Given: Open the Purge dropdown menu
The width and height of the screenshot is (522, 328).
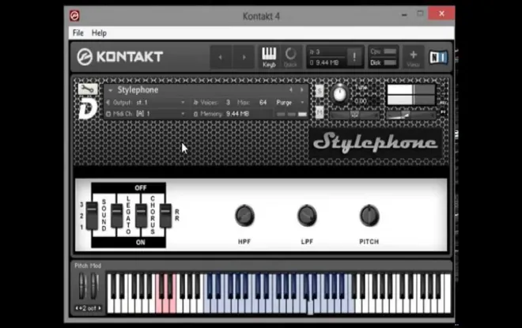Looking at the screenshot, I should pyautogui.click(x=289, y=103).
